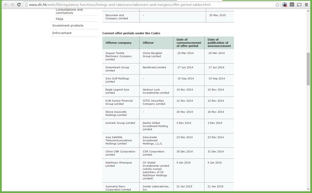Click the red-badged extension icon

285,4
